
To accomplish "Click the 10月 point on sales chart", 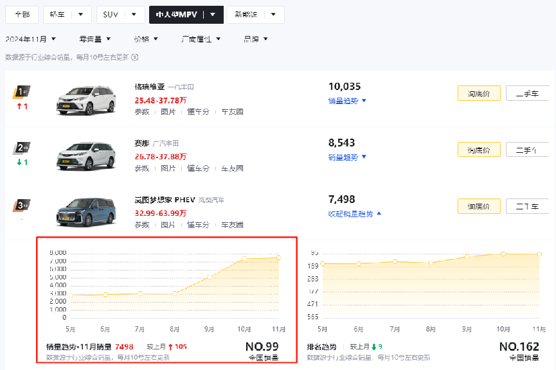I will [x=244, y=259].
